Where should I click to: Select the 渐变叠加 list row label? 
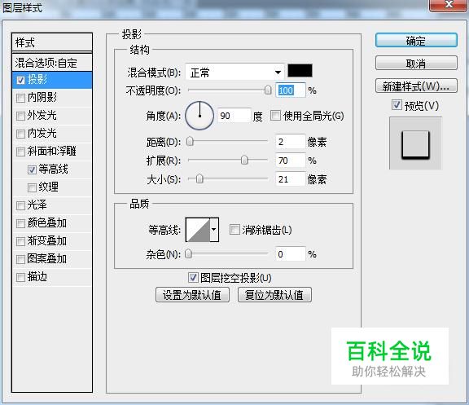click(47, 241)
